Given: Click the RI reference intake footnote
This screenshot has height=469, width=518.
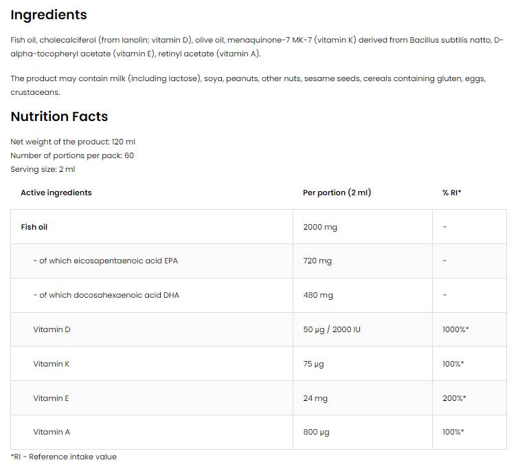Looking at the screenshot, I should tap(64, 457).
